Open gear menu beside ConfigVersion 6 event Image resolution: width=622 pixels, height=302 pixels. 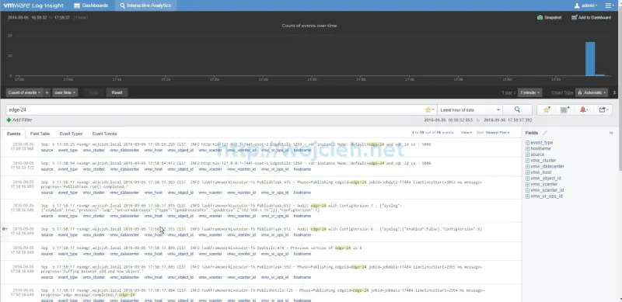(5, 229)
